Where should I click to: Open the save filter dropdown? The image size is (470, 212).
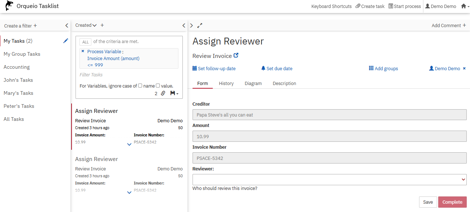tap(174, 93)
